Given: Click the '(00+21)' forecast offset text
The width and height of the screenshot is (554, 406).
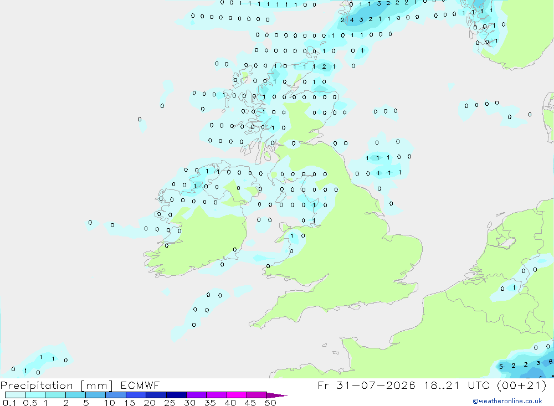Looking at the screenshot, I should click(x=521, y=386).
